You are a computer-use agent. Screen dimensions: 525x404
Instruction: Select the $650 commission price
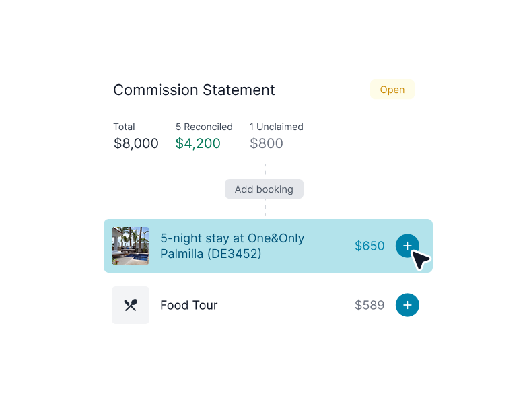coord(370,246)
